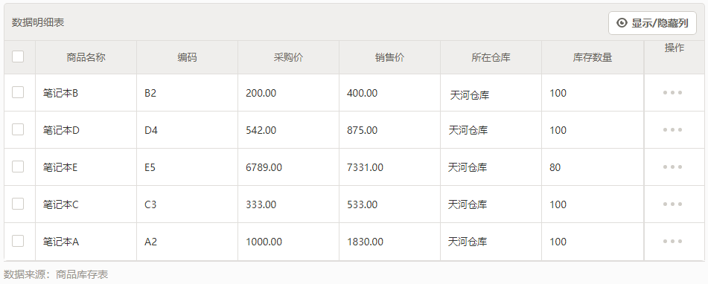
Task: Click the 所在仓库 column header
Action: pyautogui.click(x=491, y=57)
